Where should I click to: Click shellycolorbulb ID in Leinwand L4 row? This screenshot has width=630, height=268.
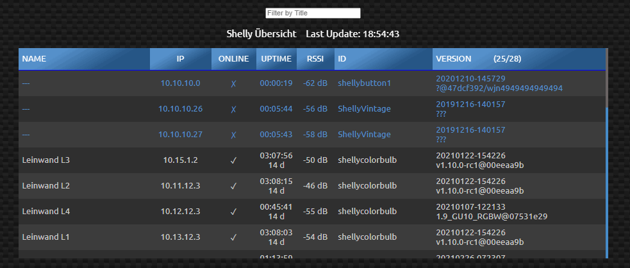tap(367, 212)
